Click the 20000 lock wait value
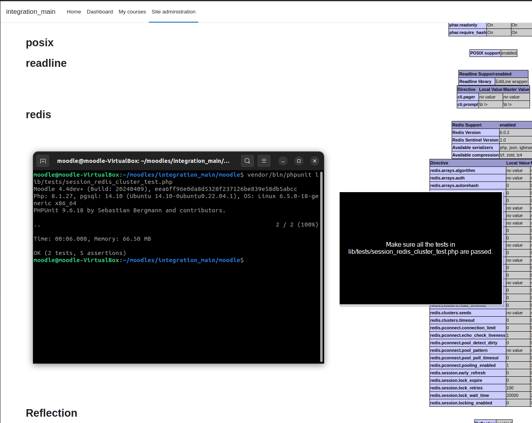This screenshot has width=532, height=423. click(518, 395)
